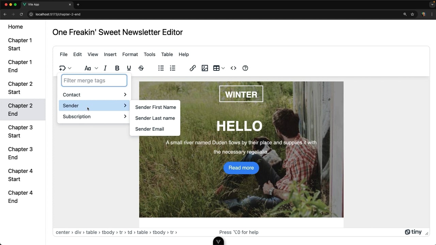This screenshot has height=245, width=436.
Task: Open the File menu
Action: (x=64, y=54)
